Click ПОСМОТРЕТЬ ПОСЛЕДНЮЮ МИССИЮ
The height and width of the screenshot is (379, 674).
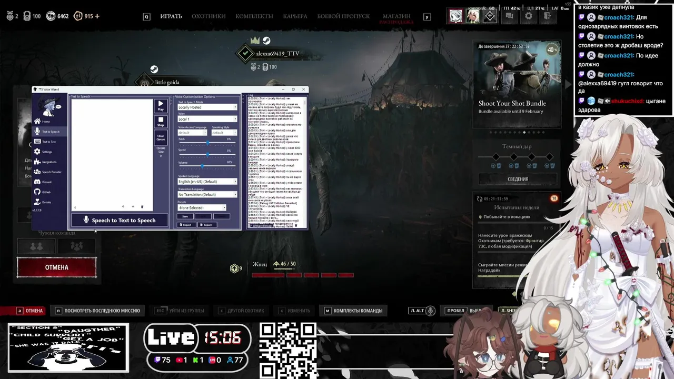pyautogui.click(x=97, y=311)
